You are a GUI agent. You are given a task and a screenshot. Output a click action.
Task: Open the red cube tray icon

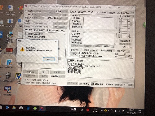(88, 110)
